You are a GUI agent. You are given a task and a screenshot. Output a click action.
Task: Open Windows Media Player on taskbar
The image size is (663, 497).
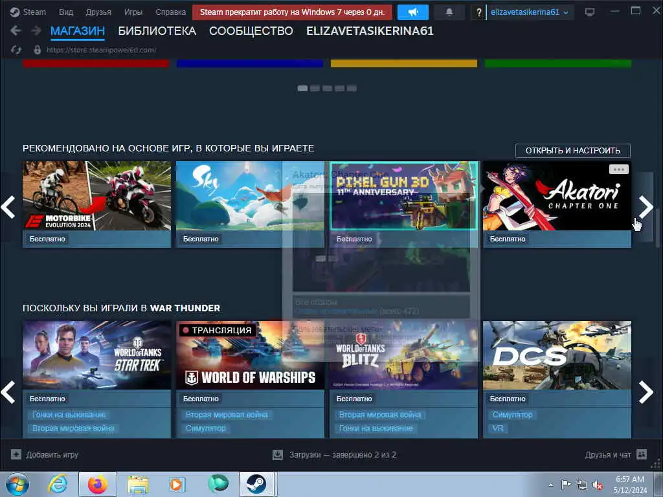click(x=177, y=484)
